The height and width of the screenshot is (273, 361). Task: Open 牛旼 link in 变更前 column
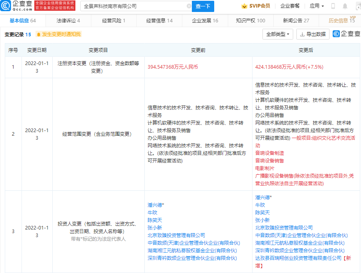(152, 213)
